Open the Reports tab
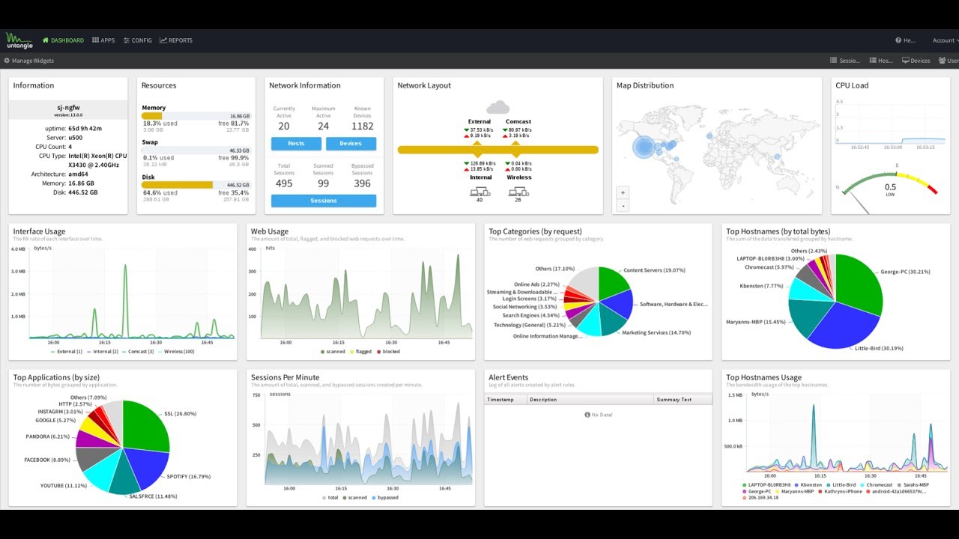 click(x=176, y=40)
